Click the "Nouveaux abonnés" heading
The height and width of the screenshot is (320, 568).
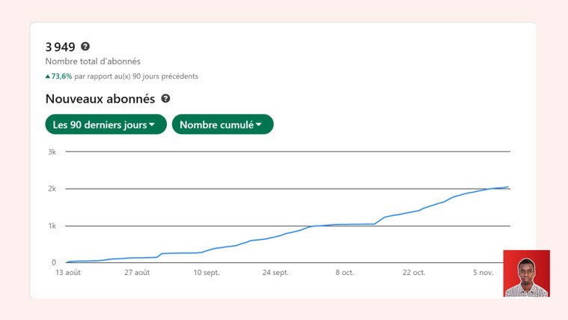[100, 99]
